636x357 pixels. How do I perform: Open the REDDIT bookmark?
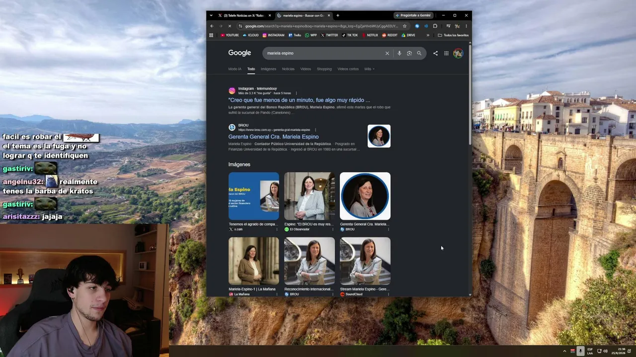pyautogui.click(x=390, y=35)
